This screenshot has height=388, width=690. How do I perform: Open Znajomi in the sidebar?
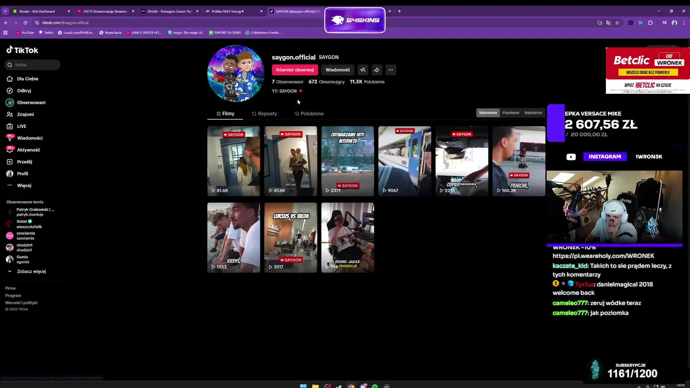coord(20,114)
